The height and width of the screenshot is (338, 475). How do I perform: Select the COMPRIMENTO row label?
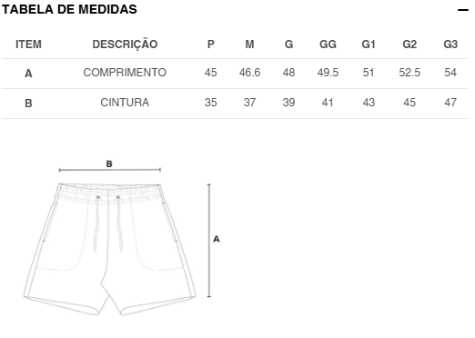125,73
